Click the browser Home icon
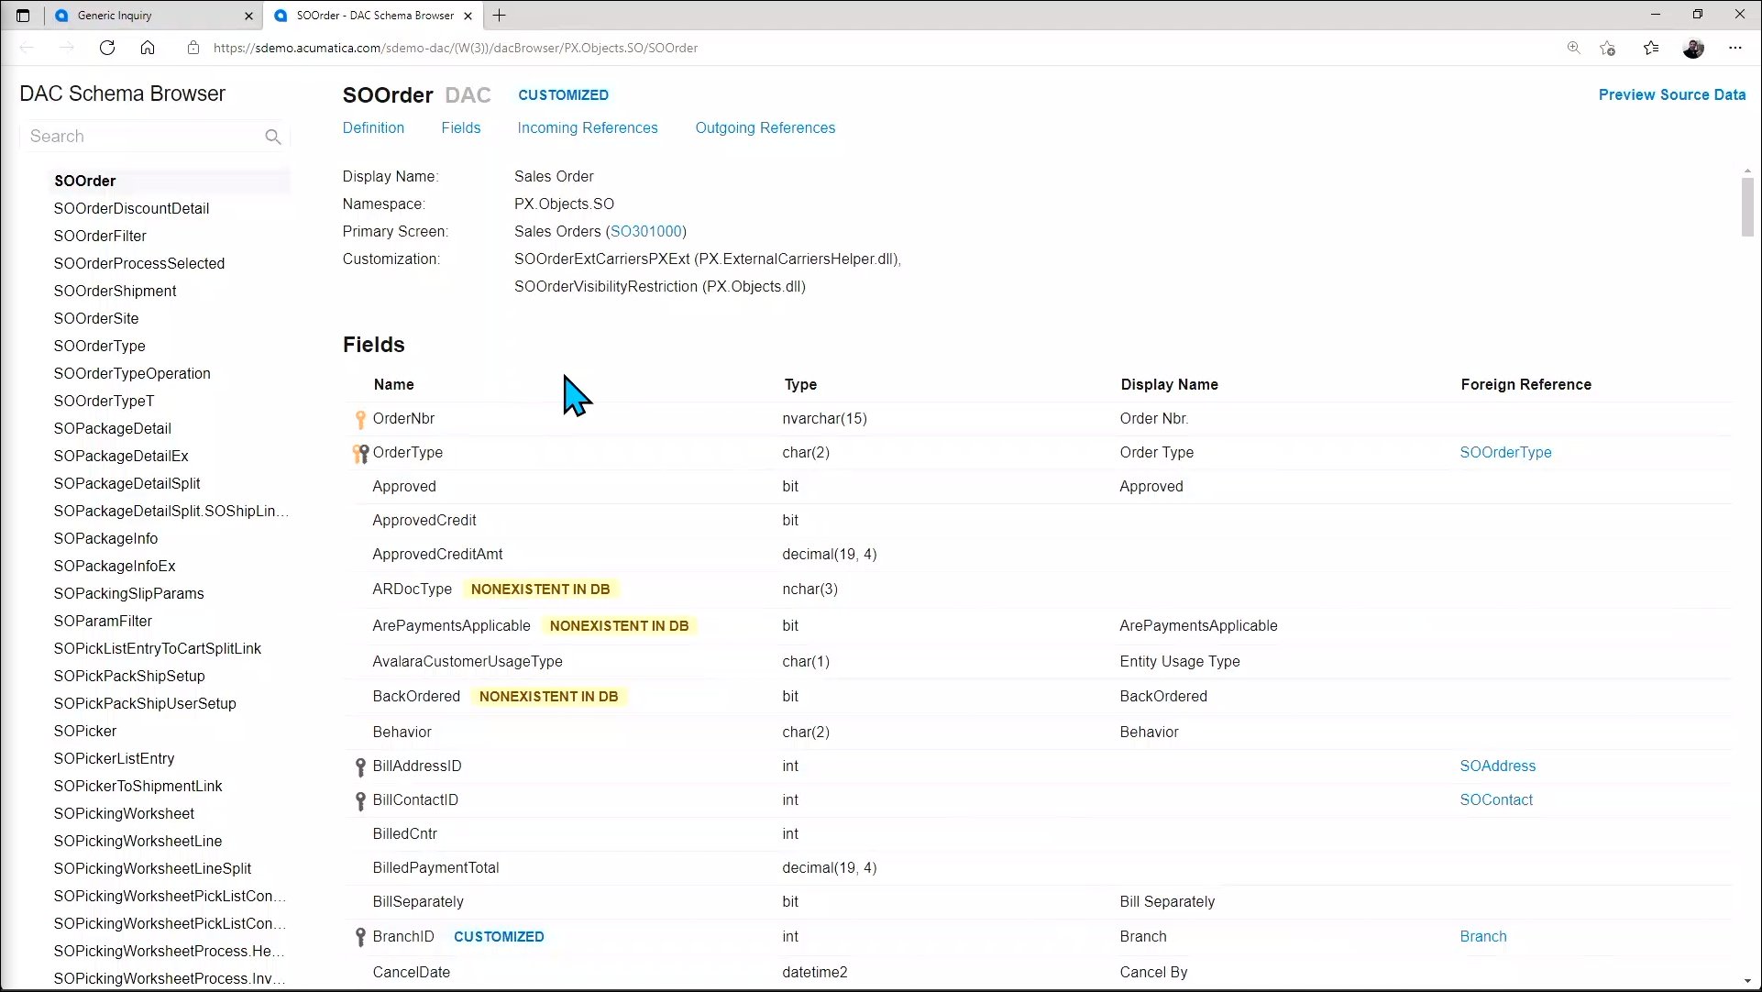 pyautogui.click(x=148, y=48)
